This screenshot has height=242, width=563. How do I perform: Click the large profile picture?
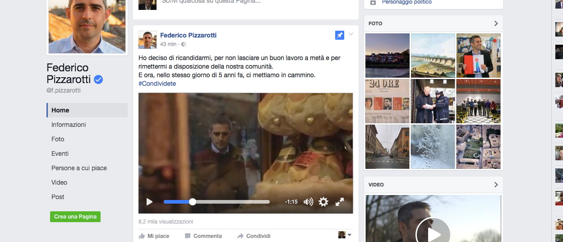[87, 26]
